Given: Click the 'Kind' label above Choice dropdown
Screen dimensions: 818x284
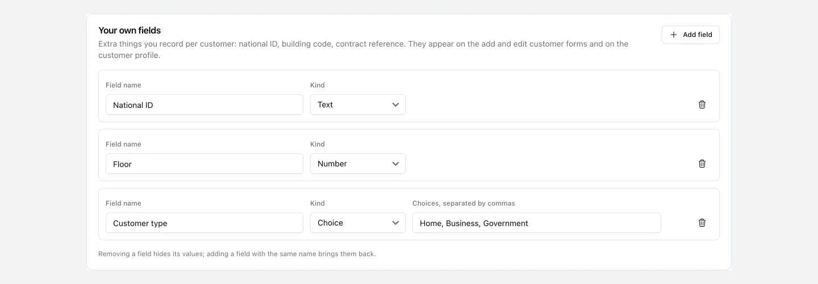Looking at the screenshot, I should (318, 203).
